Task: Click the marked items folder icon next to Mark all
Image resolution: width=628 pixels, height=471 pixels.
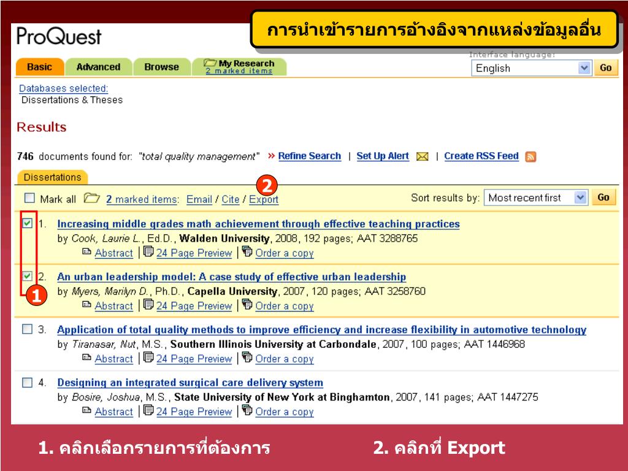Action: point(92,198)
